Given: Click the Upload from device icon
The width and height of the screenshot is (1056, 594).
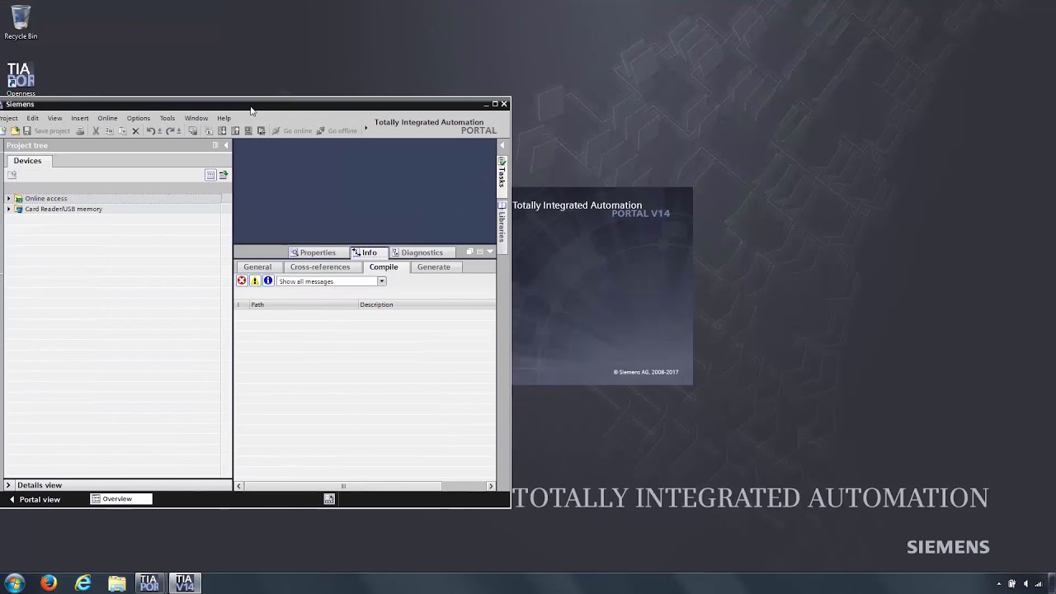Looking at the screenshot, I should (235, 130).
